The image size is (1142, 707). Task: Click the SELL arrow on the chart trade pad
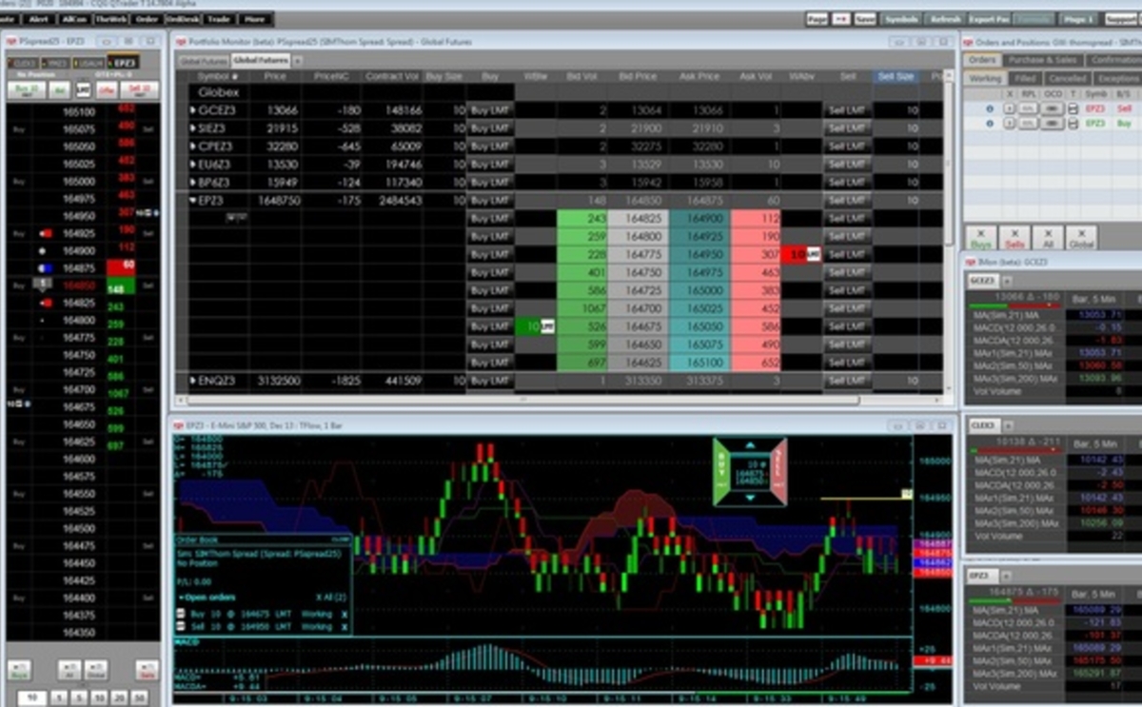tap(778, 472)
